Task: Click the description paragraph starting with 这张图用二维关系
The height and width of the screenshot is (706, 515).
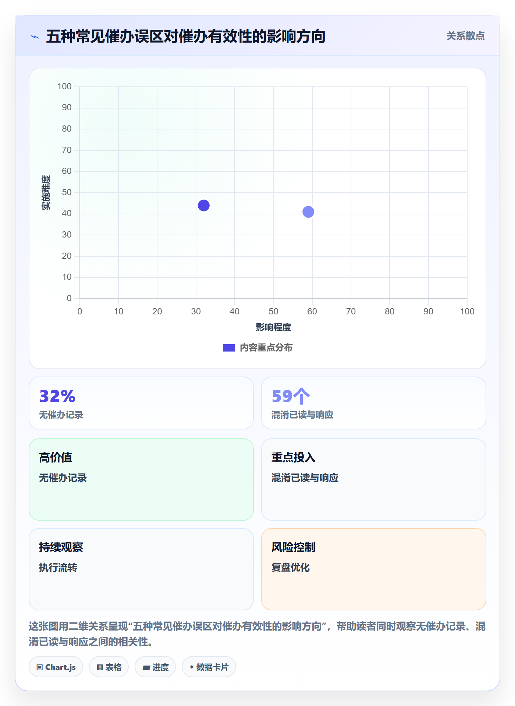Action: click(257, 634)
